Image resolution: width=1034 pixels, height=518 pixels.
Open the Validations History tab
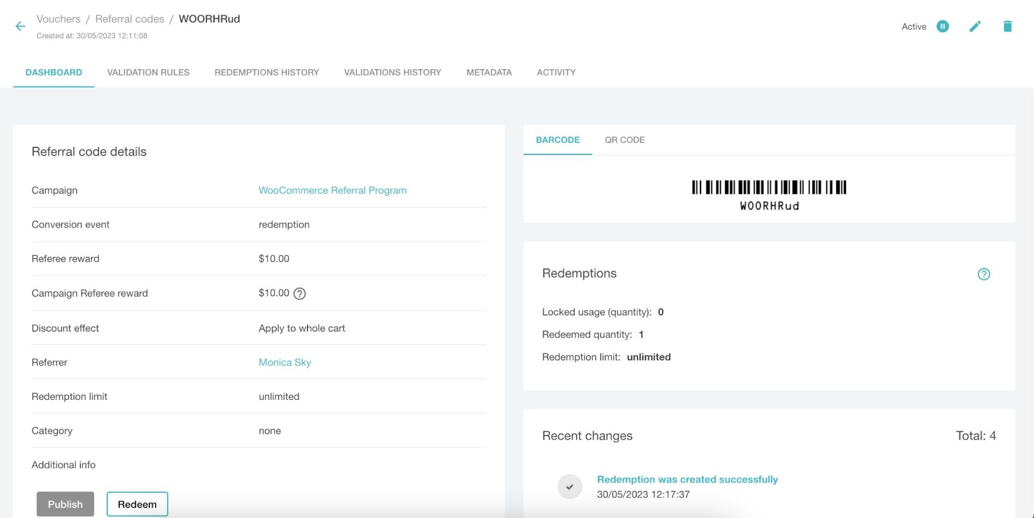[392, 72]
